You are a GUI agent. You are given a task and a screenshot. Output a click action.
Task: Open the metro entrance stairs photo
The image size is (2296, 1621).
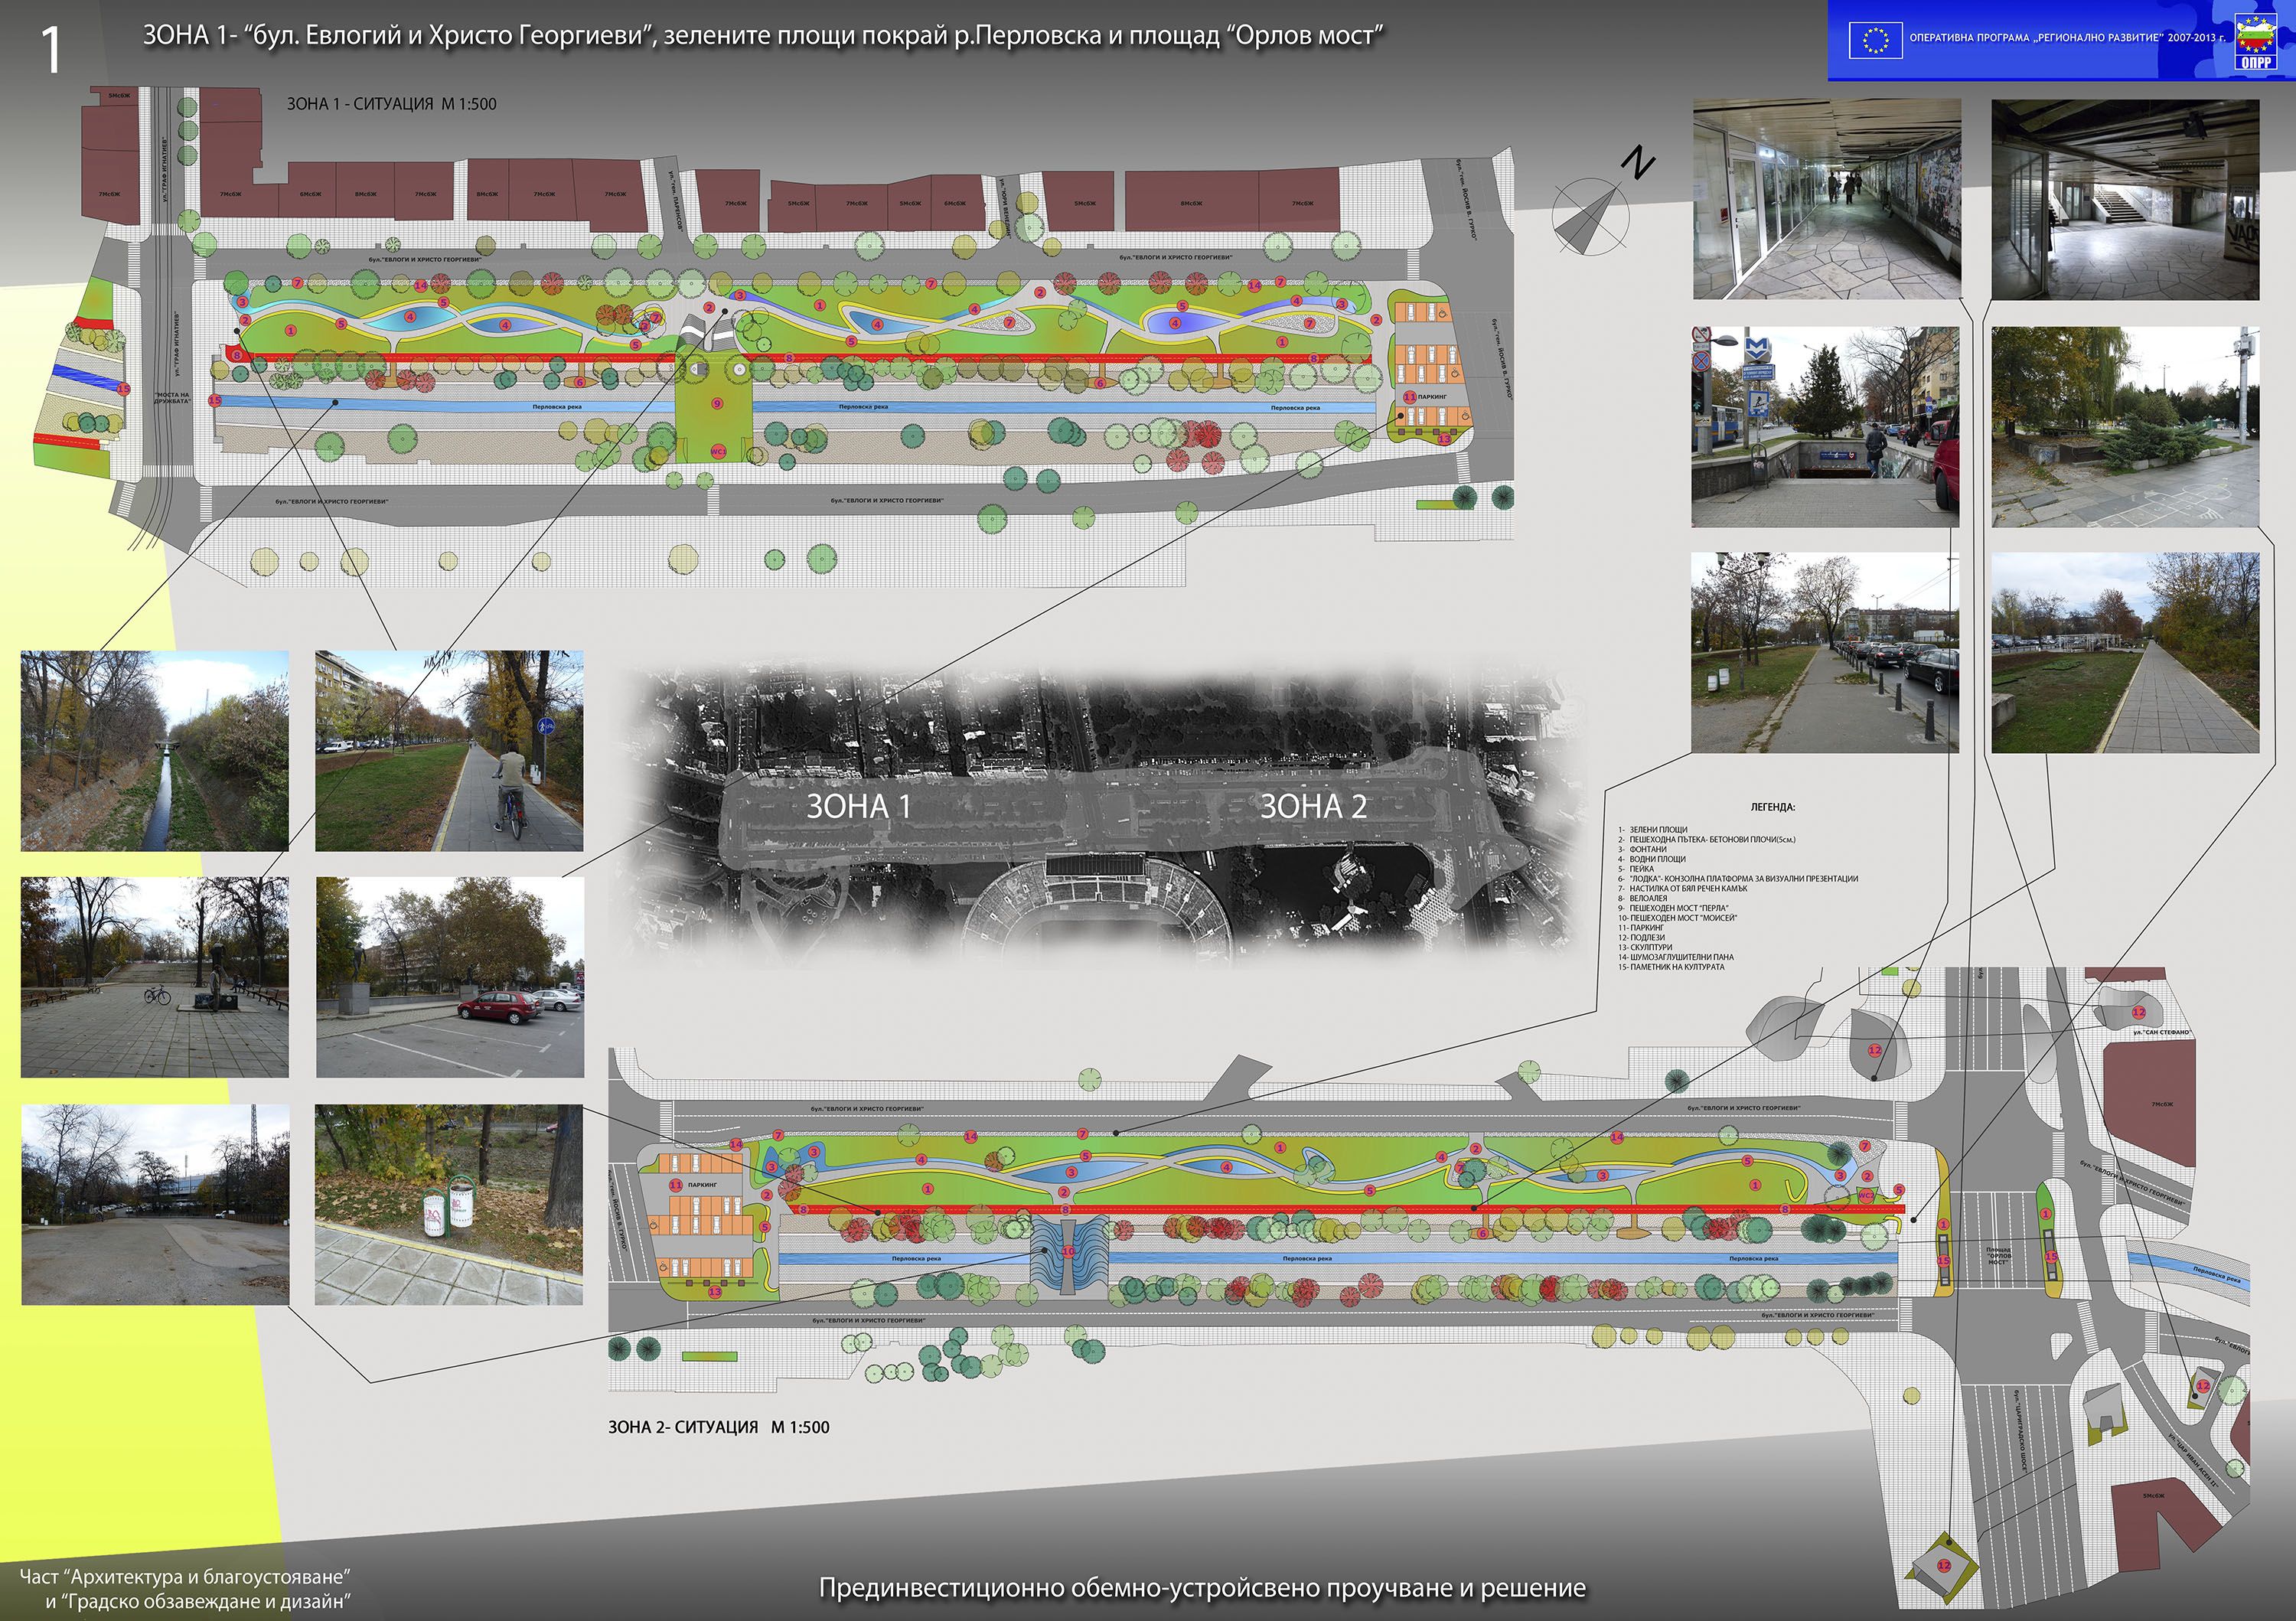[1825, 427]
